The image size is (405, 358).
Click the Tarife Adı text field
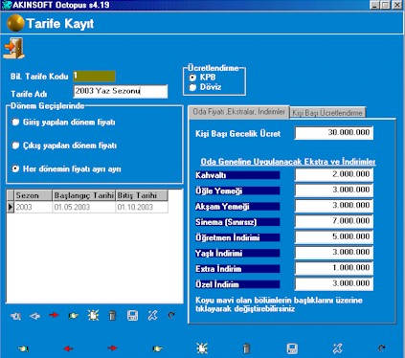pos(121,91)
